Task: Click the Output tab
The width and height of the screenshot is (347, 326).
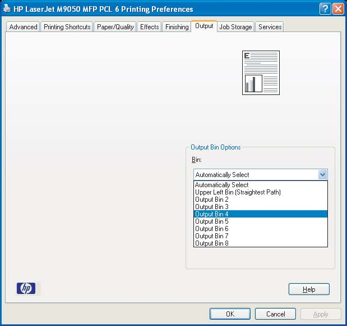Action: (x=204, y=26)
